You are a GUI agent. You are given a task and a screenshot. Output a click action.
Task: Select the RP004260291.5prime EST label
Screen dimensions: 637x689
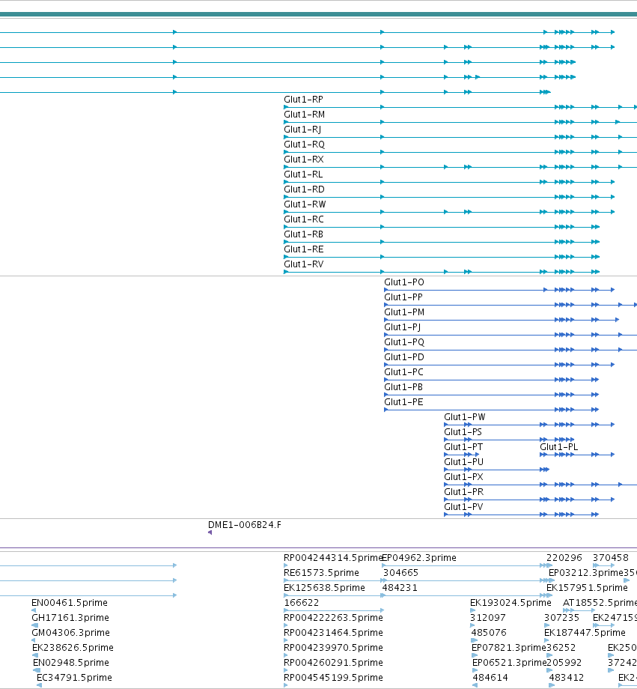click(x=333, y=662)
